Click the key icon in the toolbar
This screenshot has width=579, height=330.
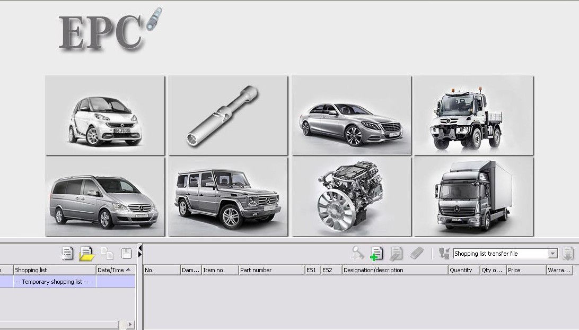[x=356, y=254]
